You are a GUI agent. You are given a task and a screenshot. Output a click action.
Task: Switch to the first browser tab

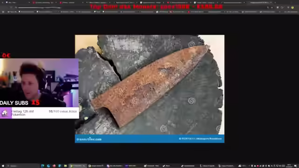(17, 3)
